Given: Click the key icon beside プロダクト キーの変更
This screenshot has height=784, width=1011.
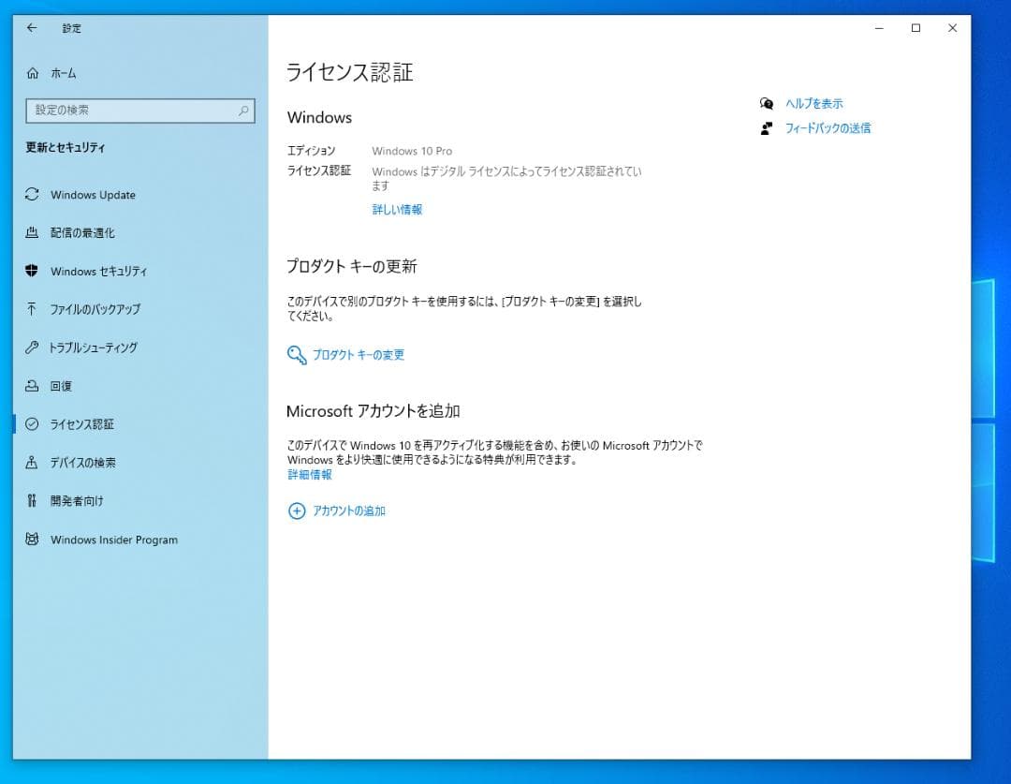Looking at the screenshot, I should coord(296,355).
